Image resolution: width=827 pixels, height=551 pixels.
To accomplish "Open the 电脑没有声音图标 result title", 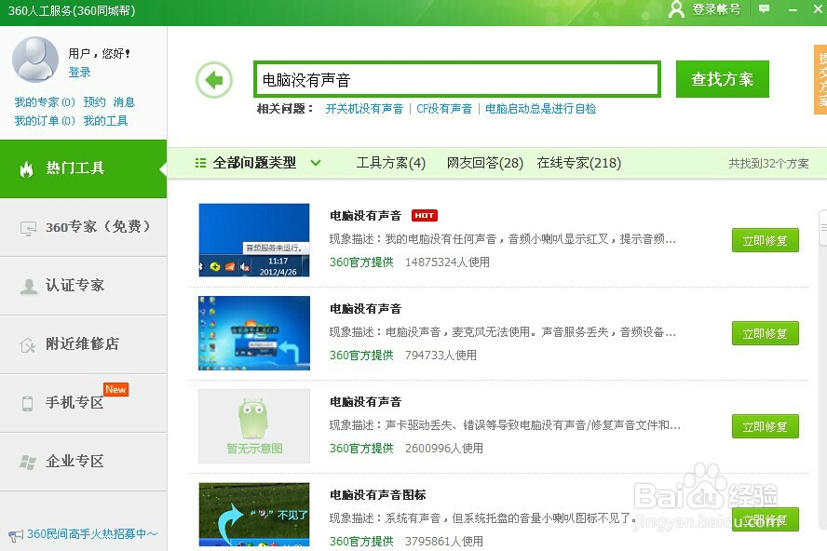I will click(x=377, y=494).
